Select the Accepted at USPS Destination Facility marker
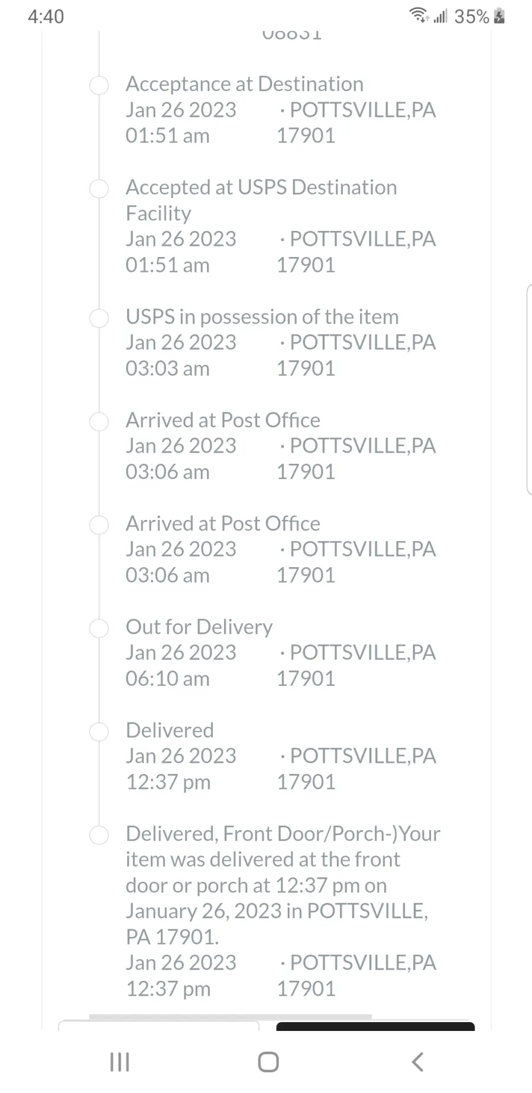 [99, 188]
